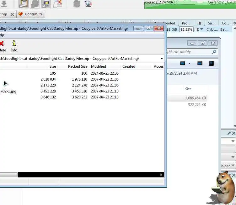Sort by the Created column header
This screenshot has width=236, height=205.
tap(129, 66)
